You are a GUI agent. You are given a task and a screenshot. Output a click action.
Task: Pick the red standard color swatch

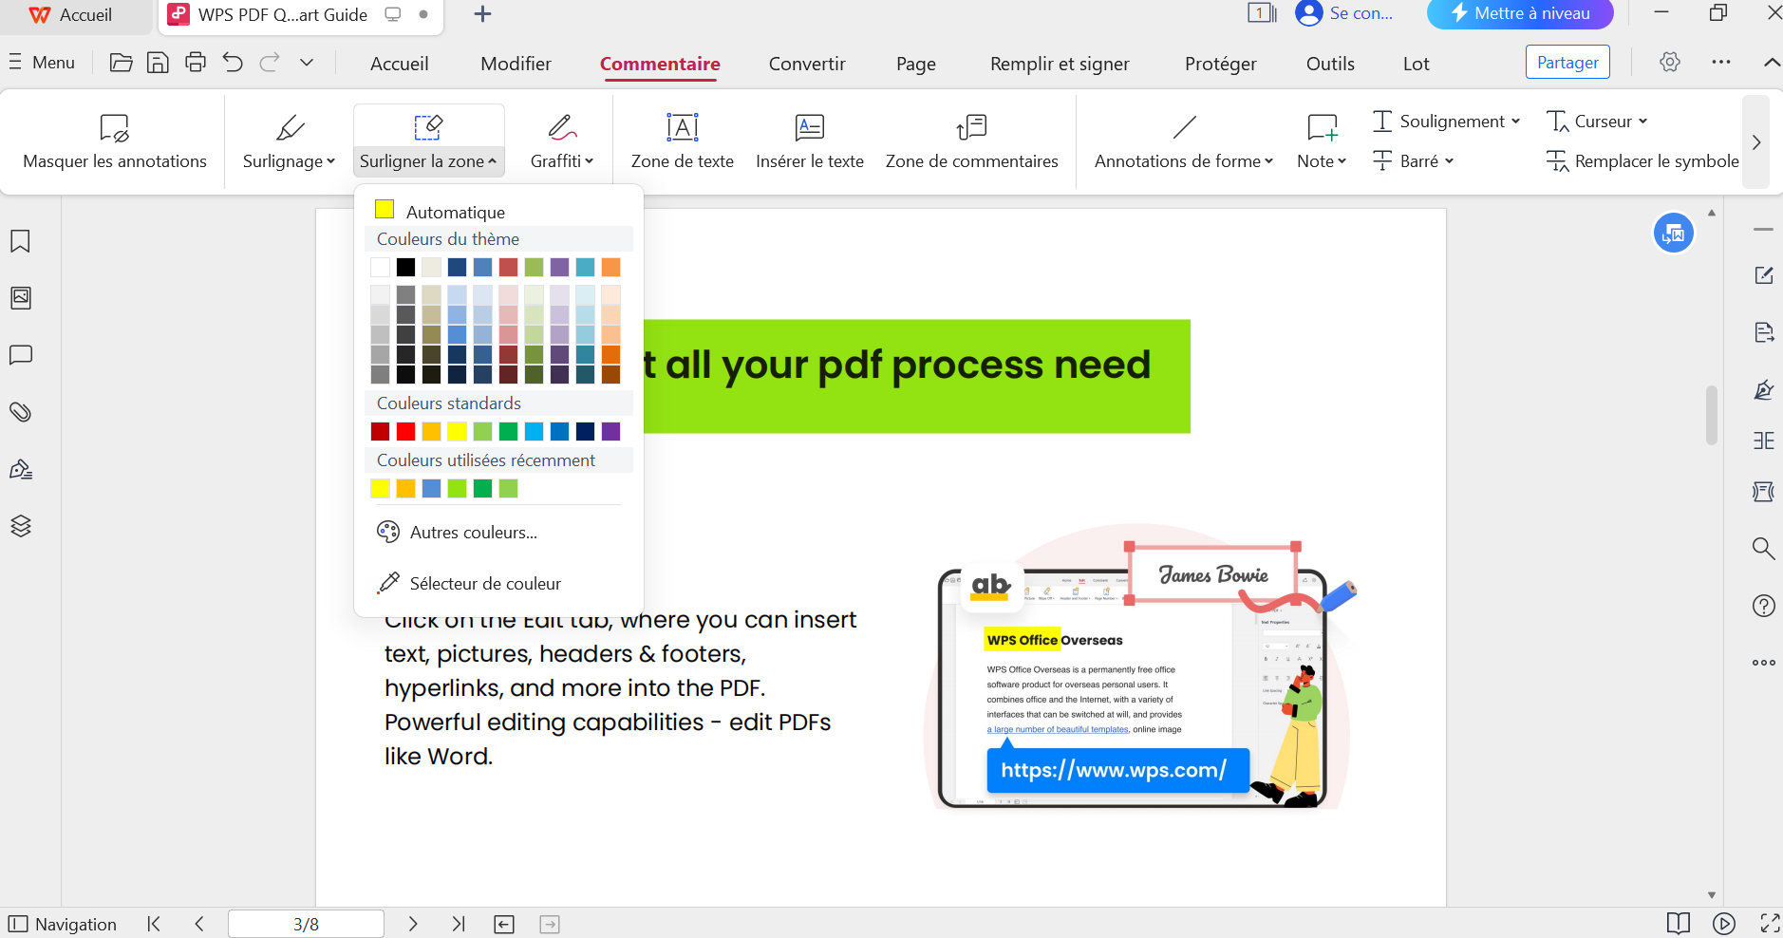(405, 432)
